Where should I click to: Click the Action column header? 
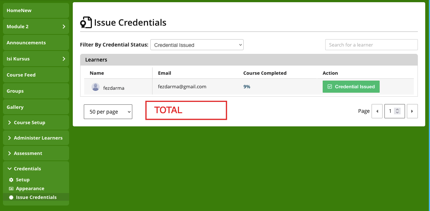click(x=330, y=73)
